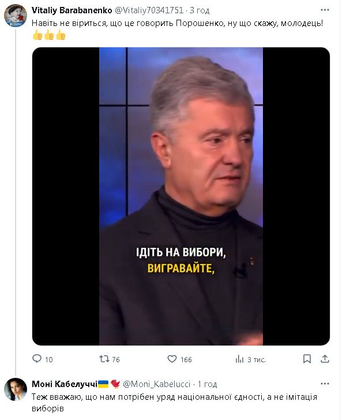The height and width of the screenshot is (420, 346).
Task: View analytics for the post
Action: pyautogui.click(x=239, y=359)
